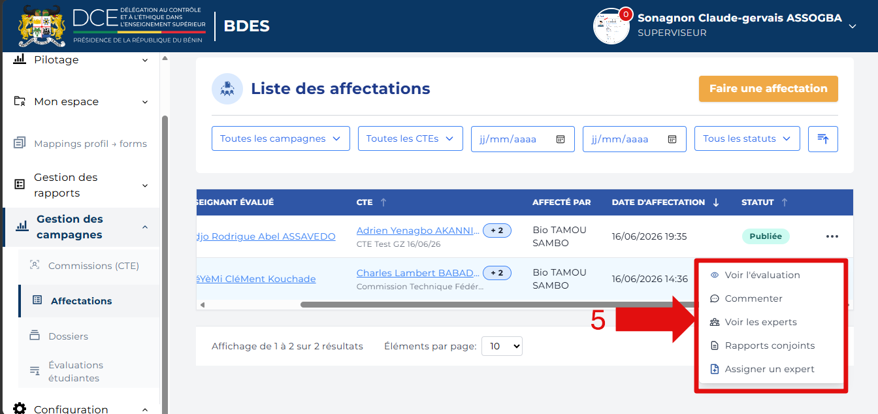The image size is (878, 414).
Task: Open Tous les statuts dropdown
Action: (747, 138)
